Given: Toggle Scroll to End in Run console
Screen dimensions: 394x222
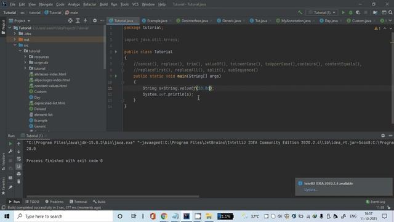Looking at the screenshot, I should [x=18, y=166].
